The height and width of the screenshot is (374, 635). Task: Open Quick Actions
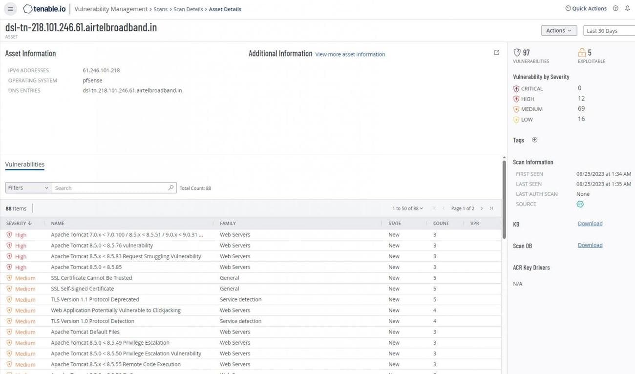(x=586, y=8)
